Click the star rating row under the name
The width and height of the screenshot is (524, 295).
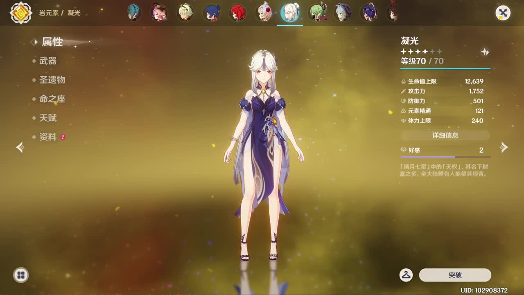[421, 52]
